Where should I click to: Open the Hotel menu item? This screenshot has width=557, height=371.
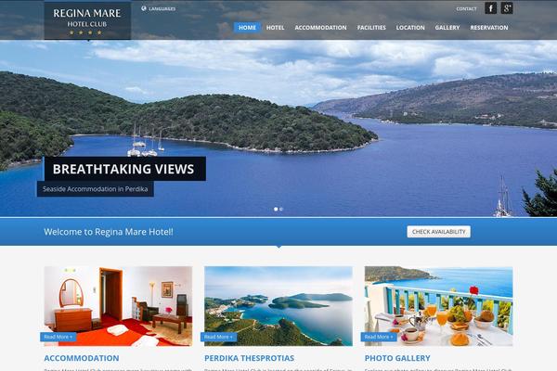[x=276, y=27]
